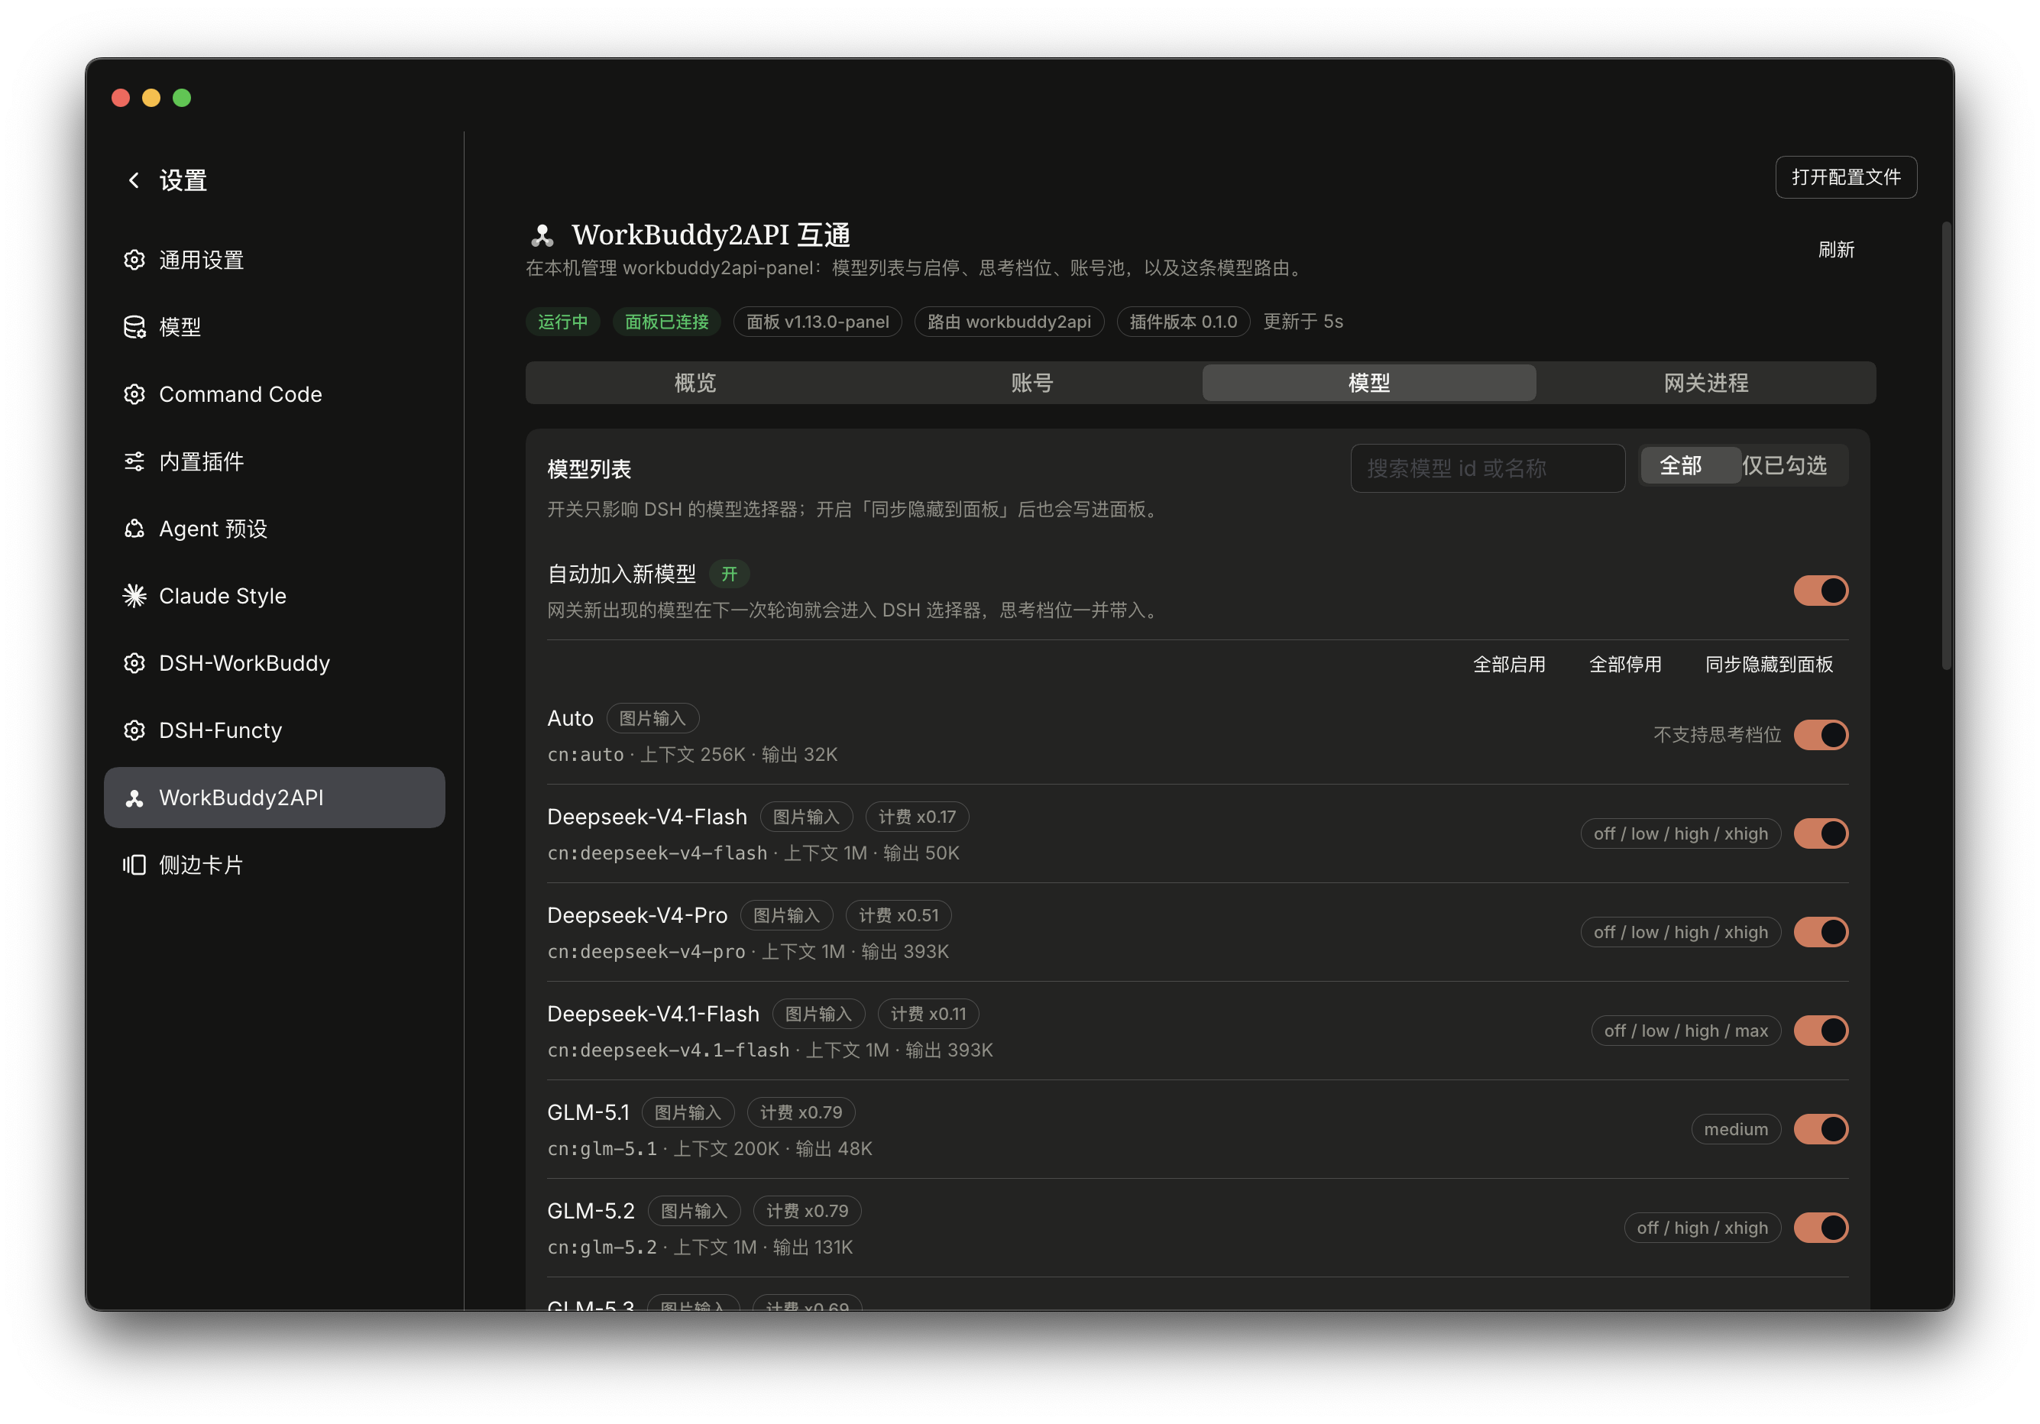Click the Agent 预设 icon
This screenshot has width=2040, height=1424.
[x=134, y=529]
